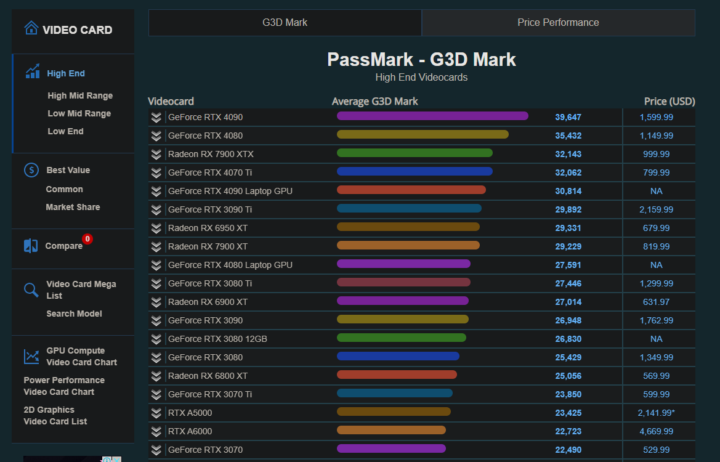Viewport: 720px width, 462px height.
Task: Expand the Radeon RX 7900 XT row
Action: (156, 246)
